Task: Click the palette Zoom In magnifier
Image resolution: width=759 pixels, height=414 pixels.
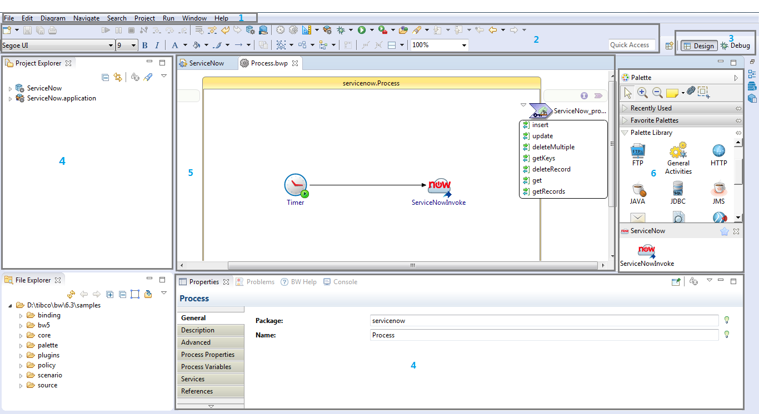Action: click(642, 92)
